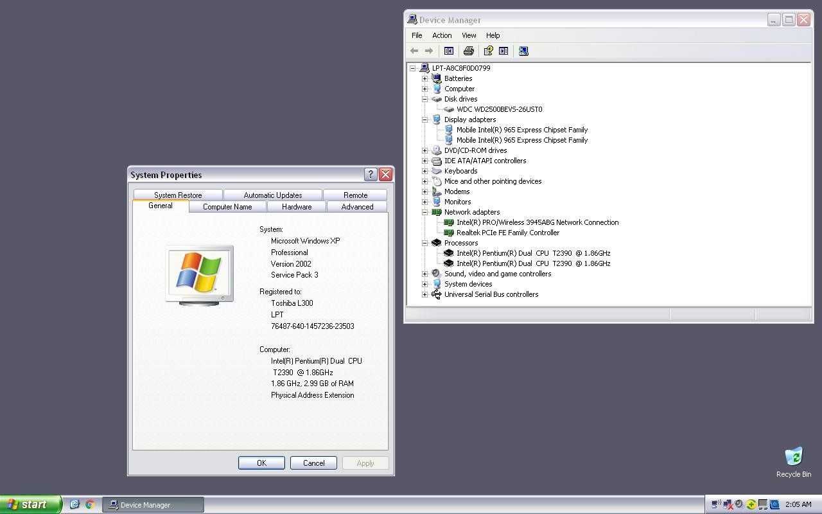Image resolution: width=822 pixels, height=514 pixels.
Task: Switch to the Remote tab
Action: point(355,195)
